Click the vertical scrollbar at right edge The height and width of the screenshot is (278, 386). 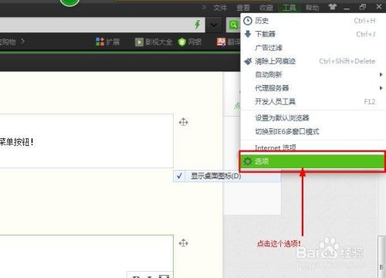381,256
